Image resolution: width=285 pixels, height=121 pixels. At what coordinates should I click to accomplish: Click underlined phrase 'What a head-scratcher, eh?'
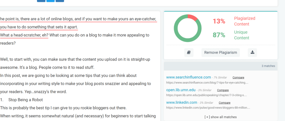pyautogui.click(x=24, y=35)
